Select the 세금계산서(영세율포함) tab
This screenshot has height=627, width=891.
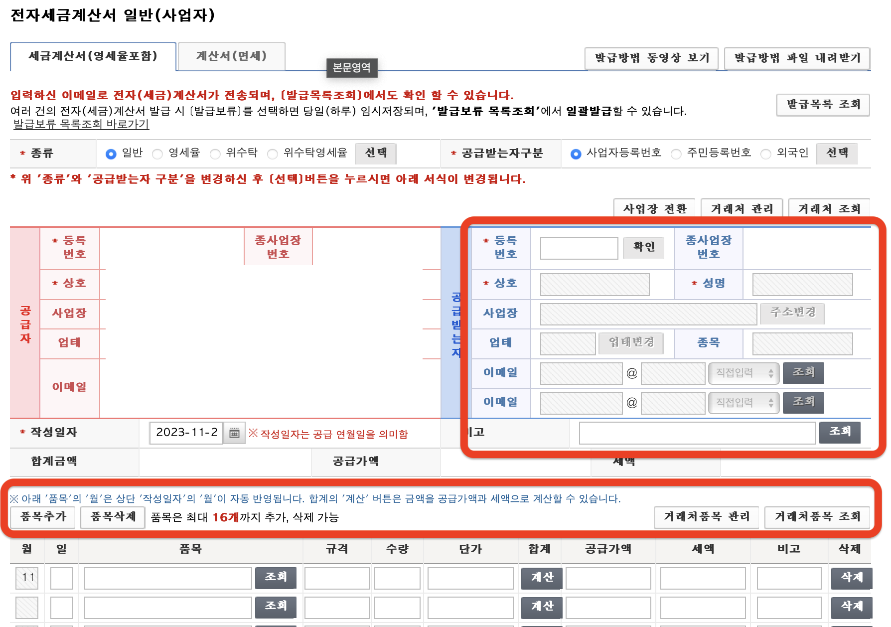pyautogui.click(x=93, y=56)
